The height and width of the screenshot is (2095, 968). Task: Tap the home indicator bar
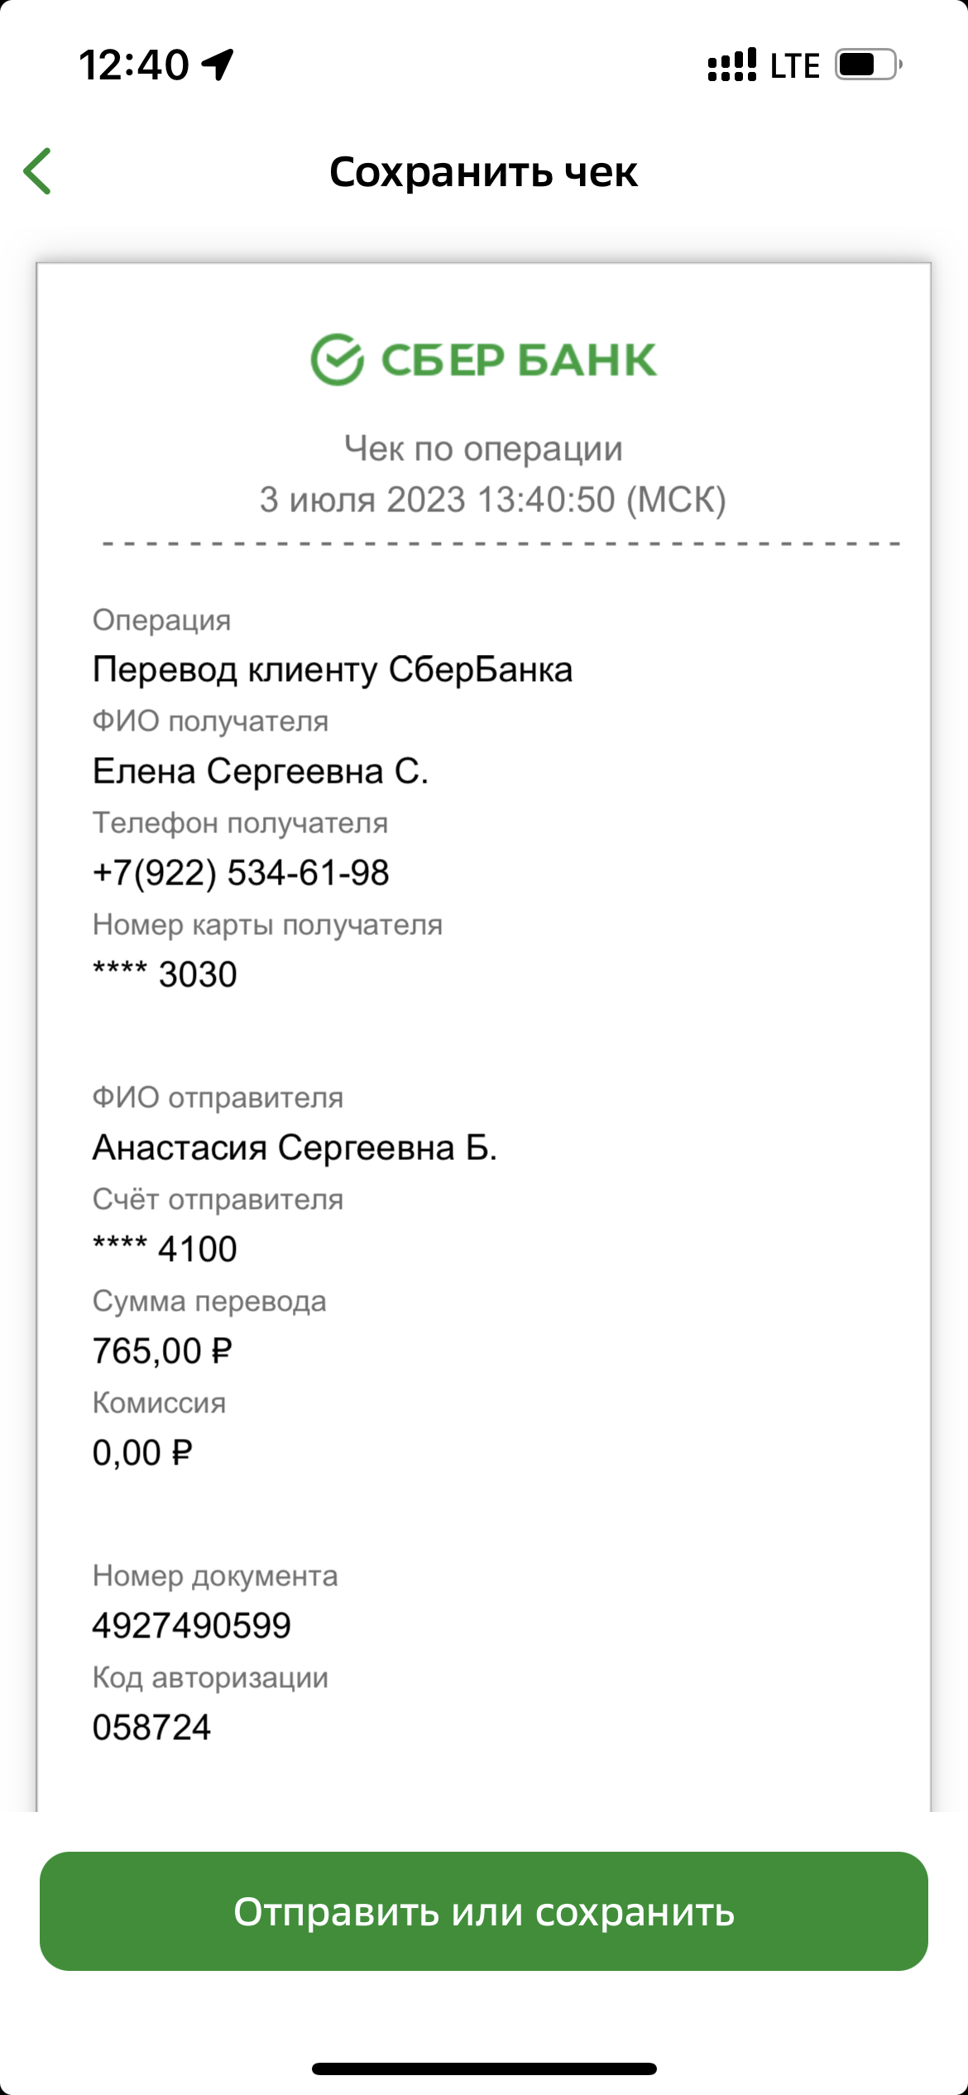pos(484,2069)
